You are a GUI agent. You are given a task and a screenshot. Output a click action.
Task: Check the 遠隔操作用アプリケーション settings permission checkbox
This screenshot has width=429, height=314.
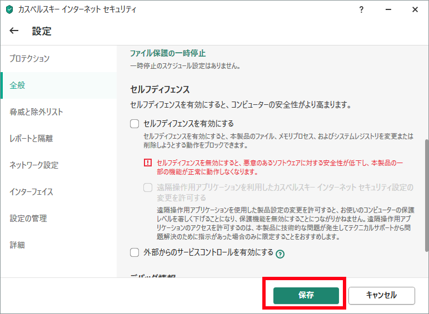pos(148,188)
